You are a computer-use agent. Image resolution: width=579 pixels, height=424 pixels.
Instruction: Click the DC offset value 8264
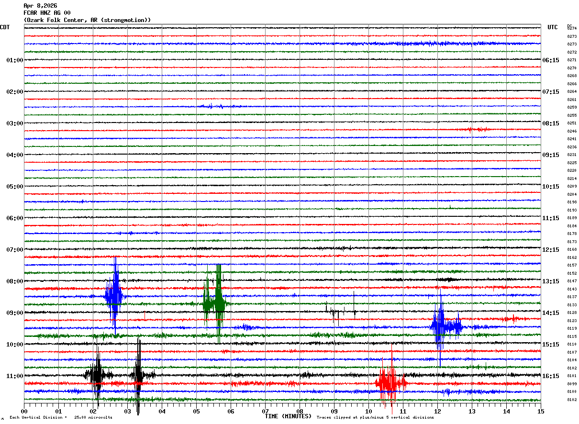[x=572, y=92]
